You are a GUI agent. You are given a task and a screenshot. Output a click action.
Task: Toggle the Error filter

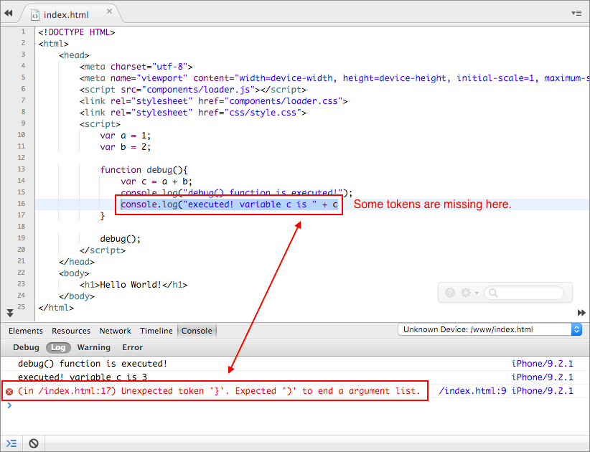(x=132, y=347)
